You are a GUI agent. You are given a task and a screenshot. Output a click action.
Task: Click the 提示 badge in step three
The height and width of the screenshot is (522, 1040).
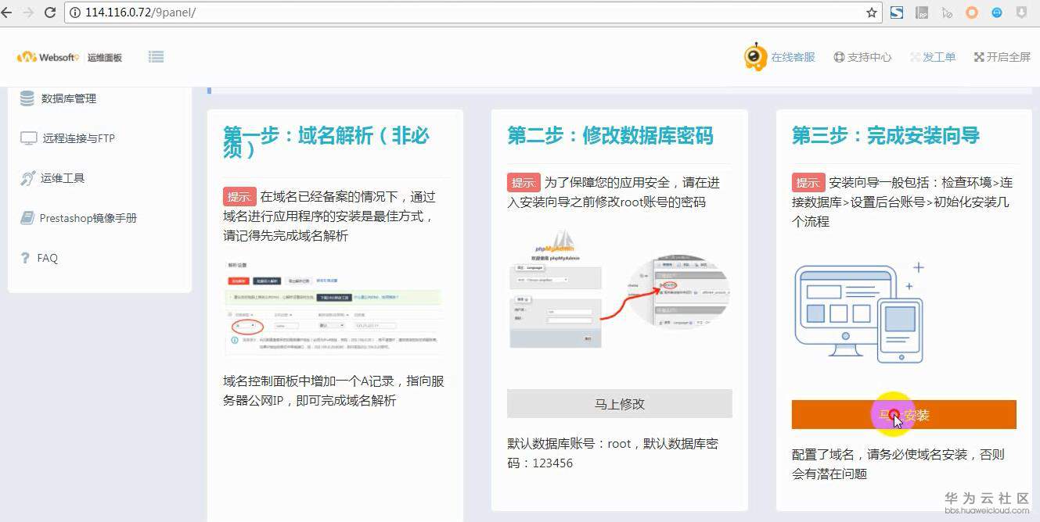point(808,183)
